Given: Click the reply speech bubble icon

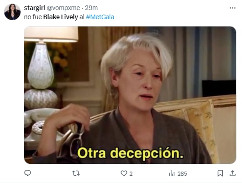Looking at the screenshot, I should [28, 173].
